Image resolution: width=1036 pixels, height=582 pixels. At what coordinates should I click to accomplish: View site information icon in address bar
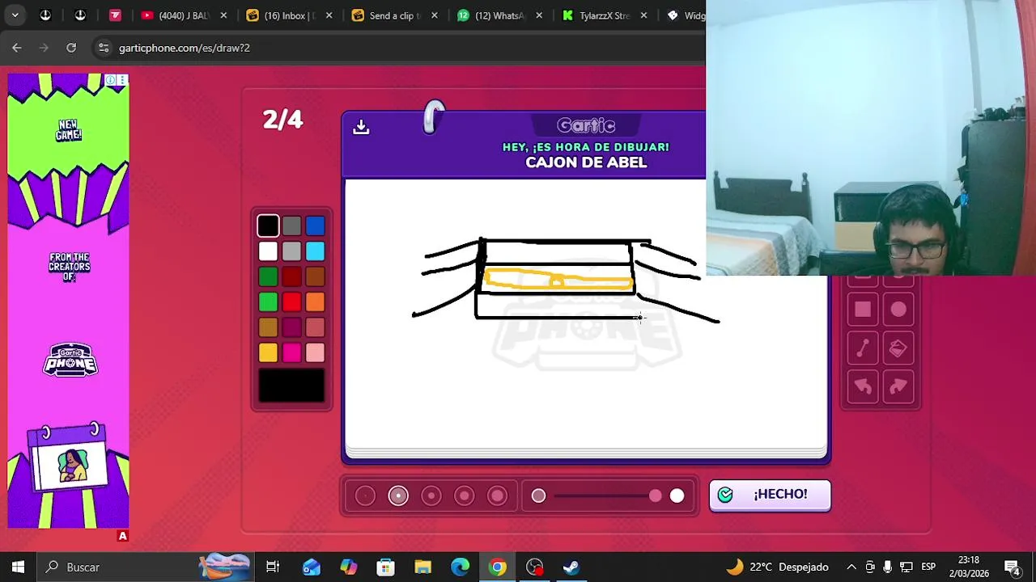click(104, 48)
